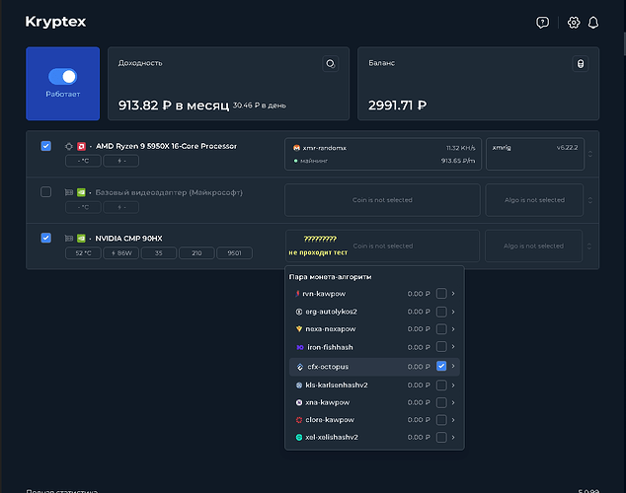Screen dimensions: 626x493
Task: Check the xna-kawpow checkbox
Action: pos(441,402)
